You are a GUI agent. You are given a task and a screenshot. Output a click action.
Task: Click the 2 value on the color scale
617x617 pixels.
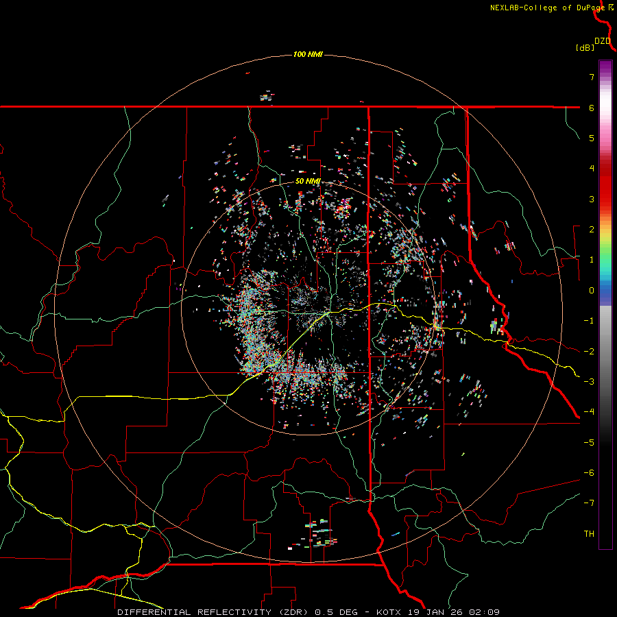592,230
